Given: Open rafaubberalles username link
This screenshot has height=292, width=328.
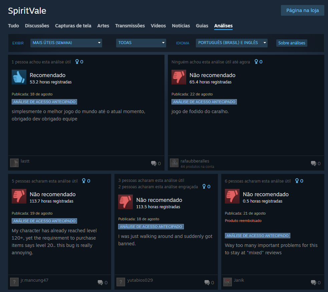Looking at the screenshot, I should click(x=195, y=161).
